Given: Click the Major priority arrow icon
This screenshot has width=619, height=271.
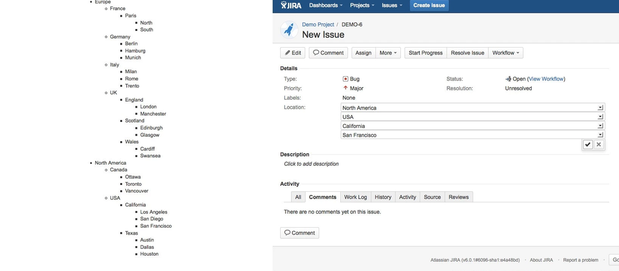Looking at the screenshot, I should point(345,88).
